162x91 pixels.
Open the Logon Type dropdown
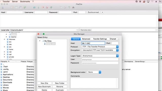[x=100, y=56]
